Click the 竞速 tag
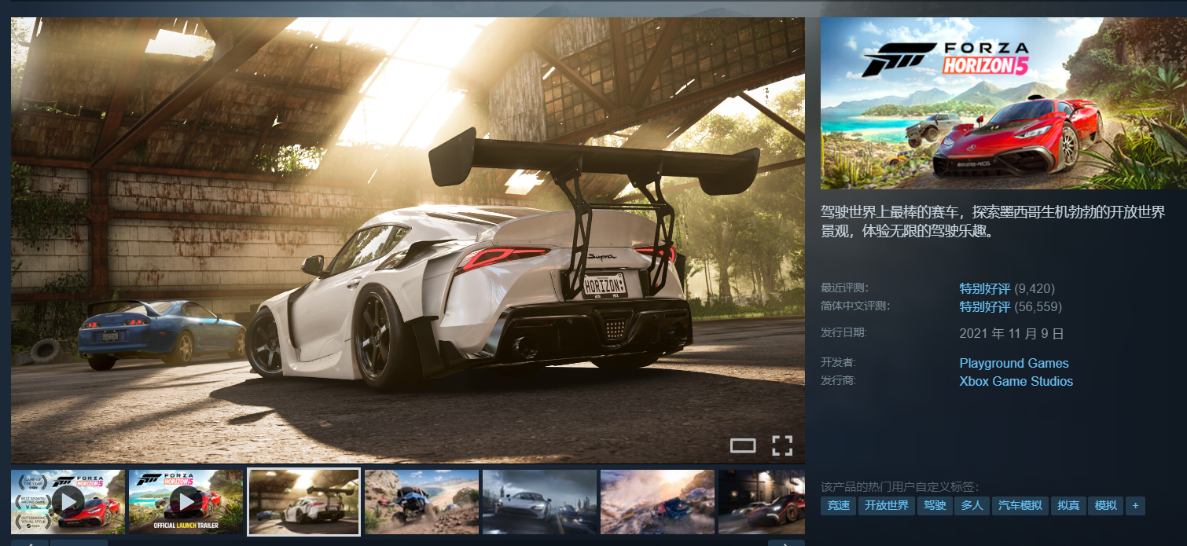Viewport: 1187px width, 546px height. (838, 505)
